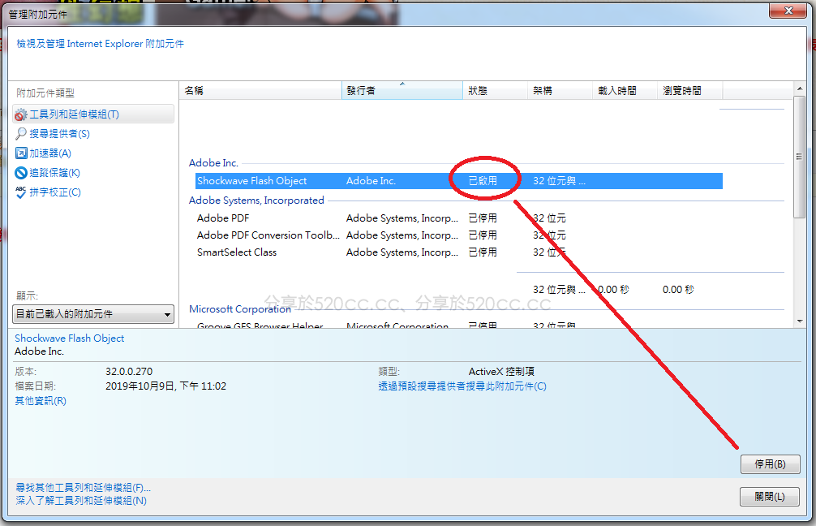Viewport: 816px width, 526px height.
Task: Click the list scrollbar up arrow
Action: click(800, 88)
